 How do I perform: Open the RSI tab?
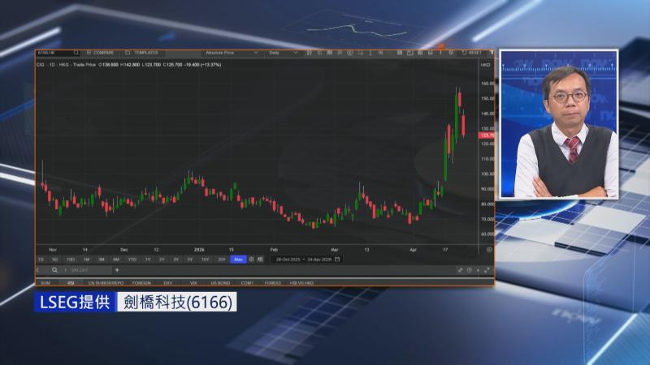[69, 282]
